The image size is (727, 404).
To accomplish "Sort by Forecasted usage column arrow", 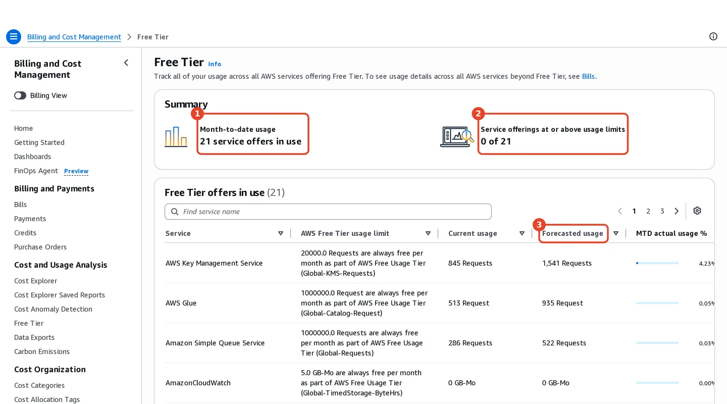I will (616, 233).
